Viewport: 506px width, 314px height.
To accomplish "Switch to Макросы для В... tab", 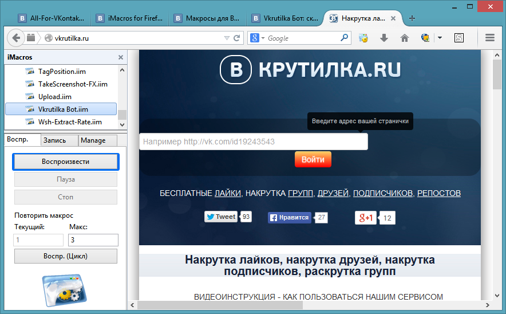I will click(208, 18).
